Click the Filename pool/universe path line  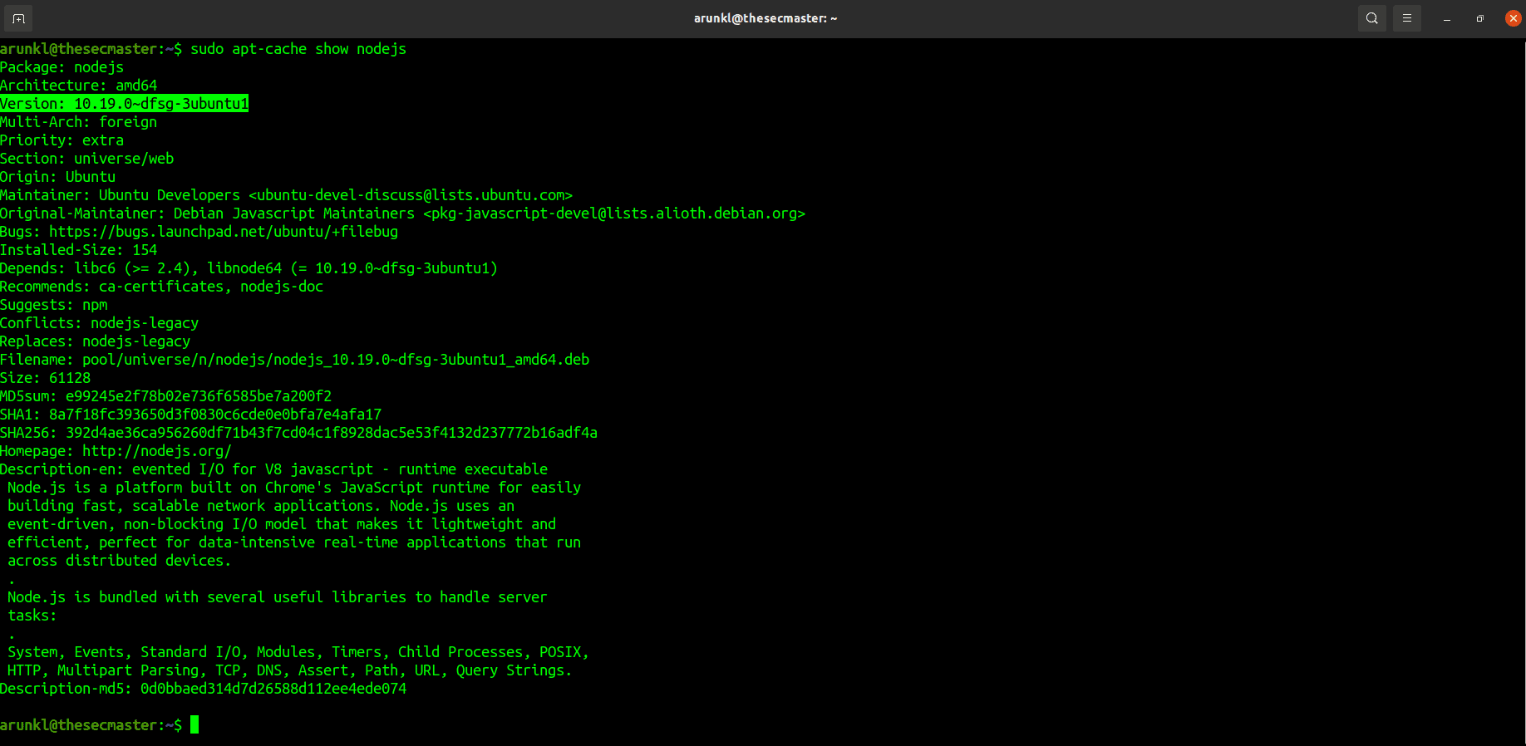pos(295,360)
